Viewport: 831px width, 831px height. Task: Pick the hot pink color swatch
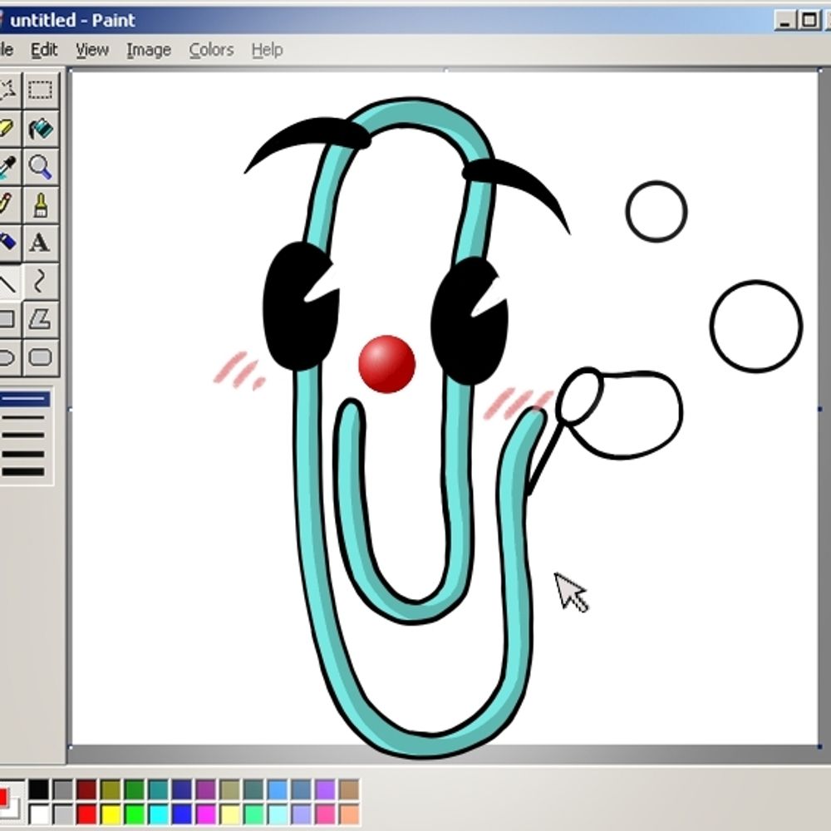(x=325, y=814)
